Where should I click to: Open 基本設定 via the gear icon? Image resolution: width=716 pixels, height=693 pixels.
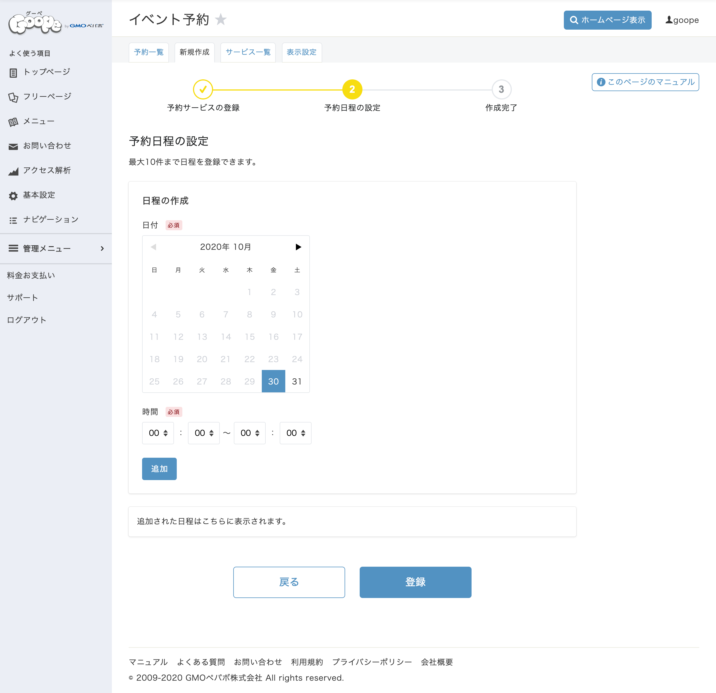pyautogui.click(x=13, y=195)
